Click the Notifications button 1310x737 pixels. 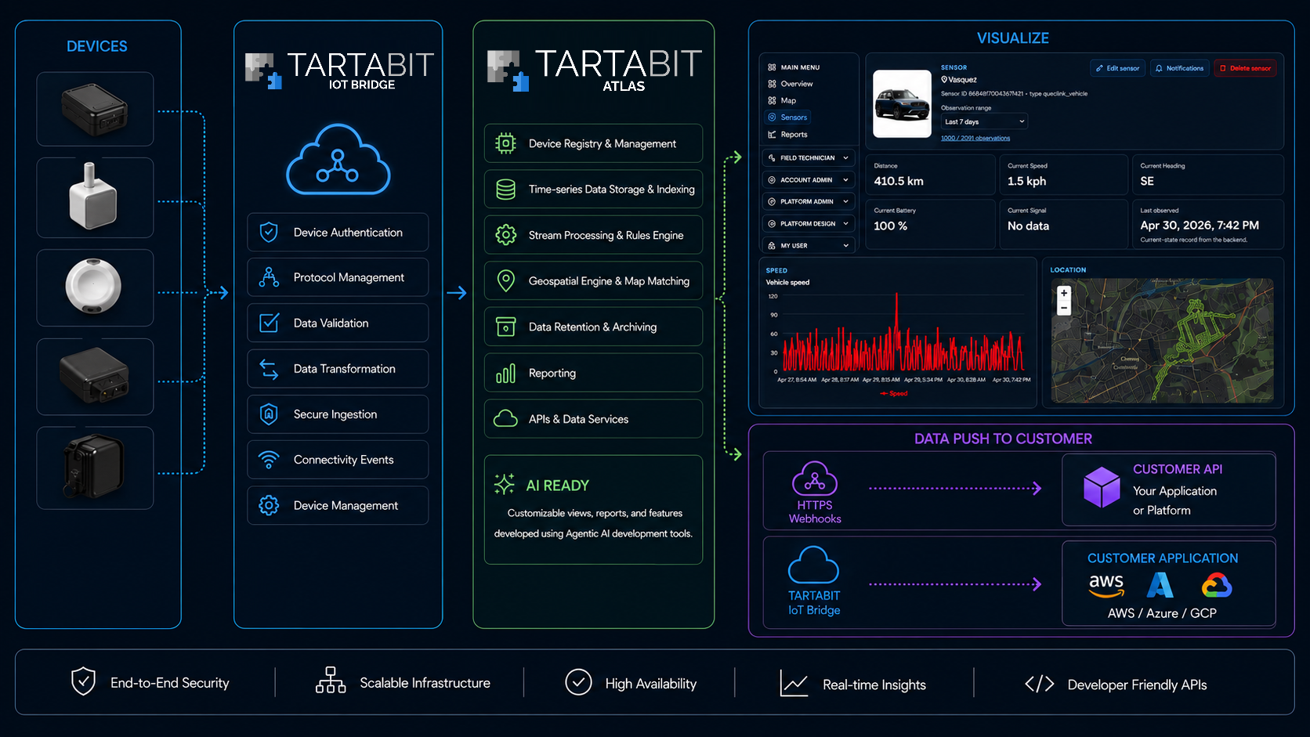point(1179,68)
